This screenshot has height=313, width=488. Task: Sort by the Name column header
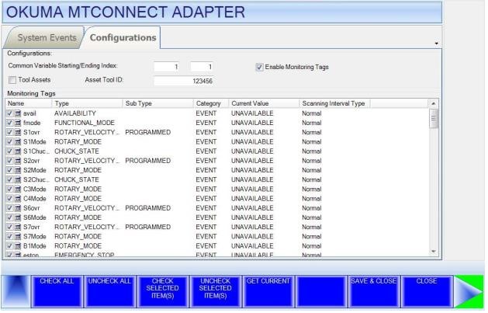(x=29, y=104)
